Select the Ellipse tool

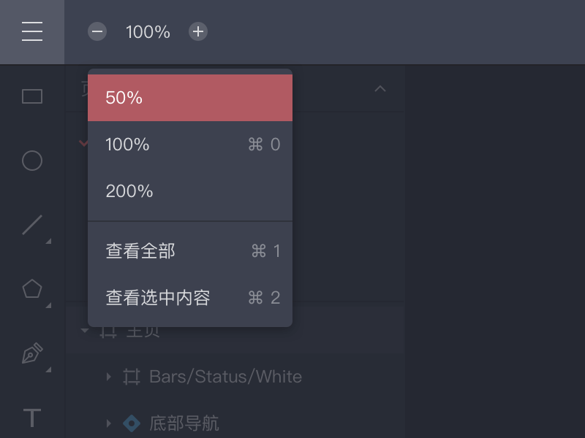coord(32,161)
